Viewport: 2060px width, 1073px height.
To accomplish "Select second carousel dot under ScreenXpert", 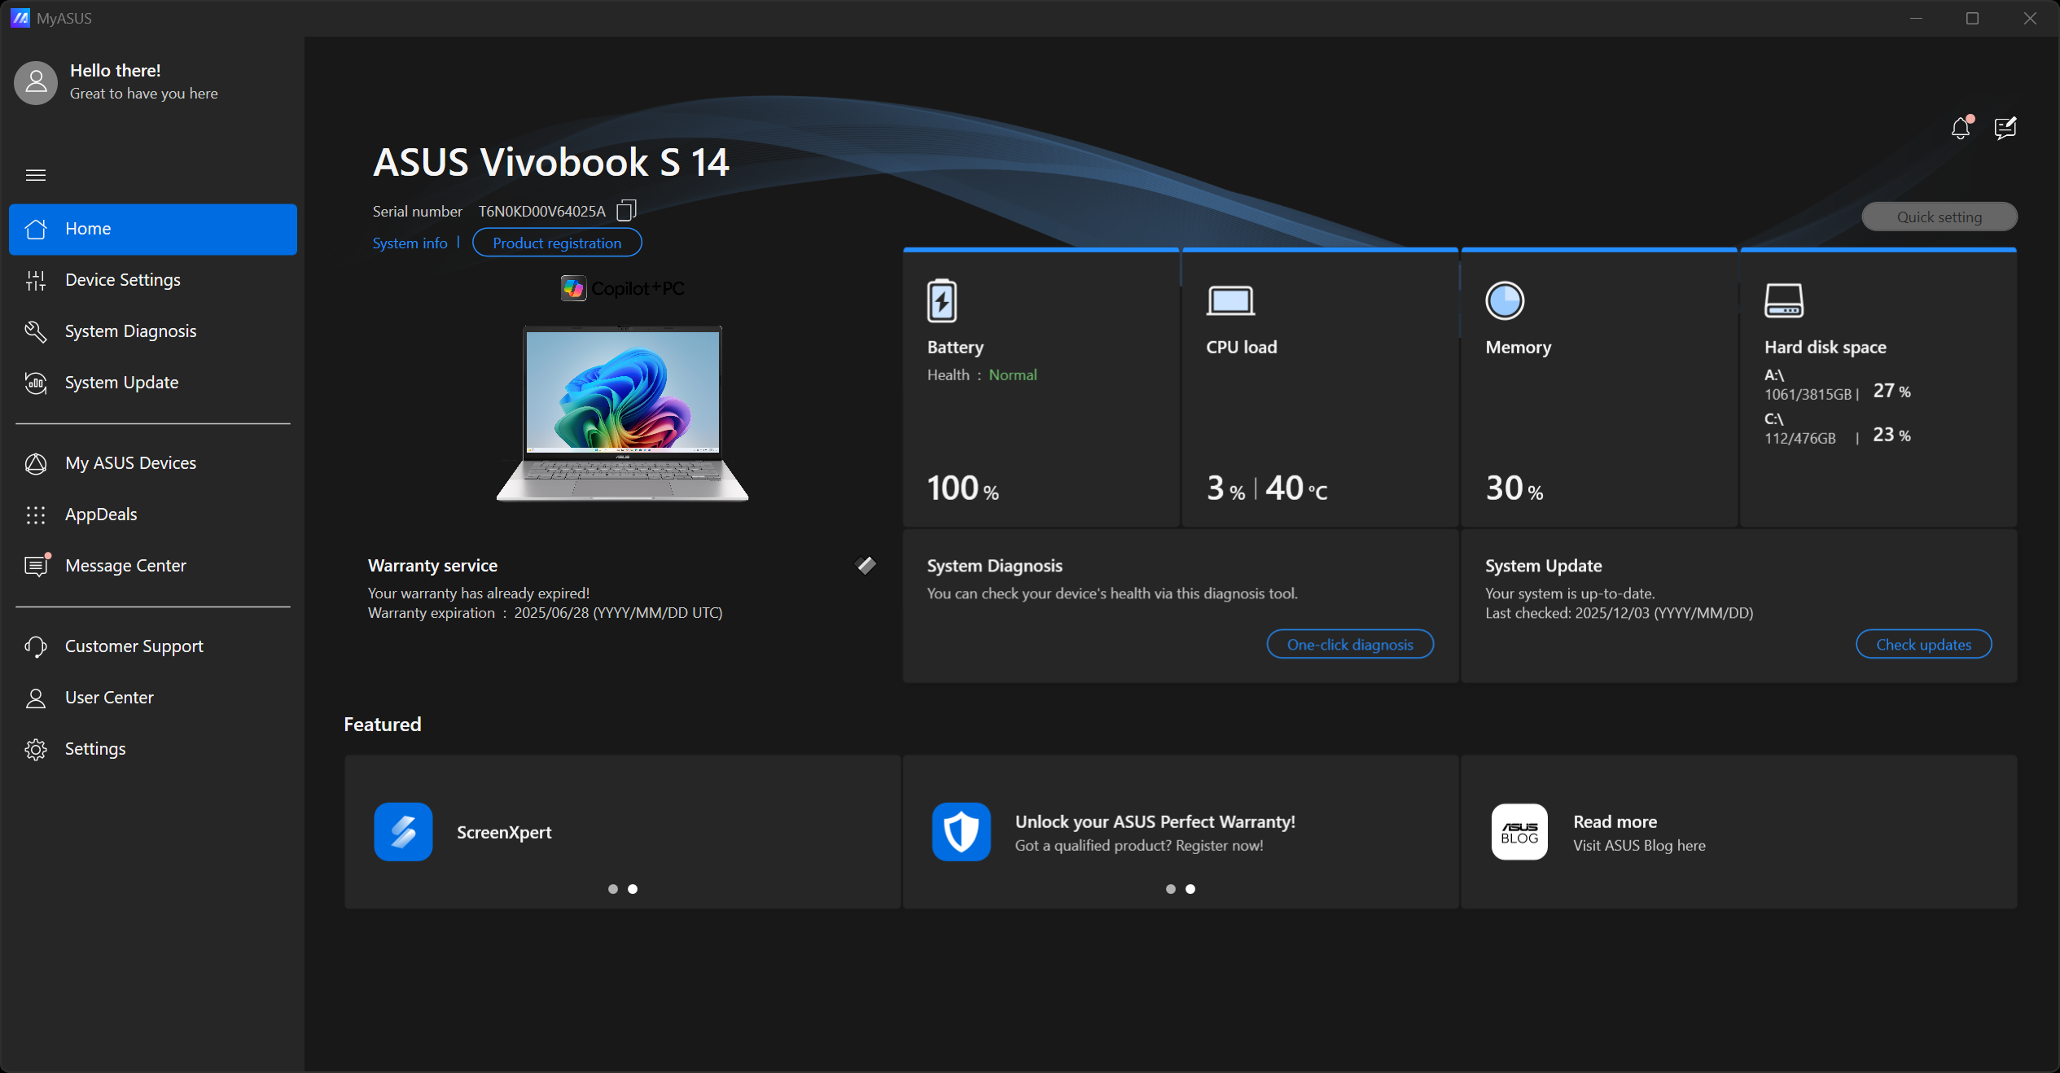I will [x=633, y=889].
